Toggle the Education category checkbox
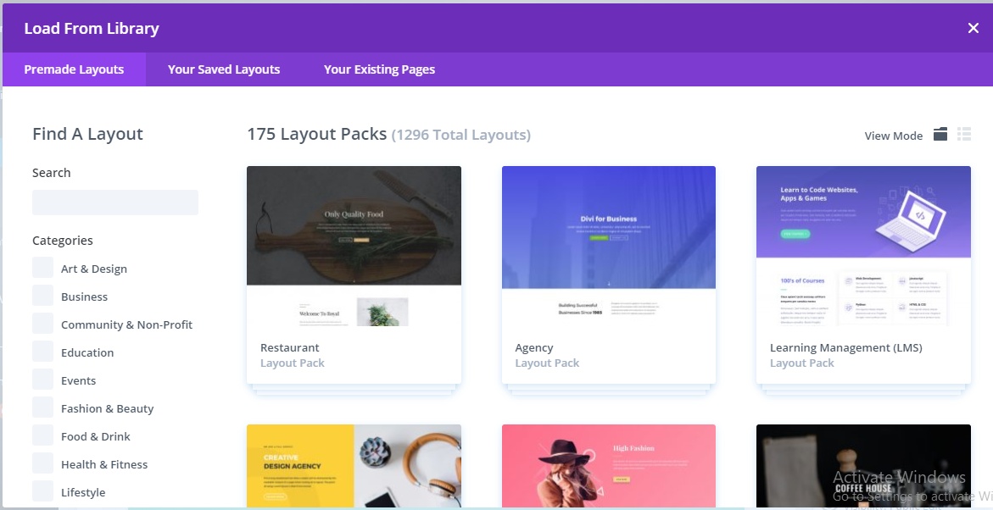This screenshot has width=993, height=510. (43, 352)
